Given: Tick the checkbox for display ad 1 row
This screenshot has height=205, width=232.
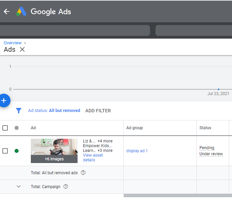Looking at the screenshot, I should coord(5,151).
